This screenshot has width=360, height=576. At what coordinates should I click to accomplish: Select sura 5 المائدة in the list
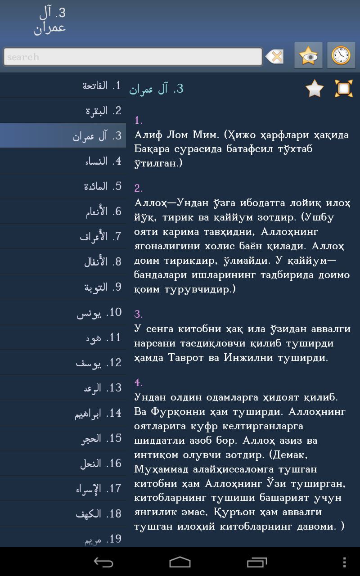[63, 186]
